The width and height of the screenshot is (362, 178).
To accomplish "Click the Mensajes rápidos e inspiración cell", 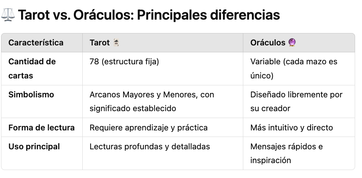I will [287, 153].
